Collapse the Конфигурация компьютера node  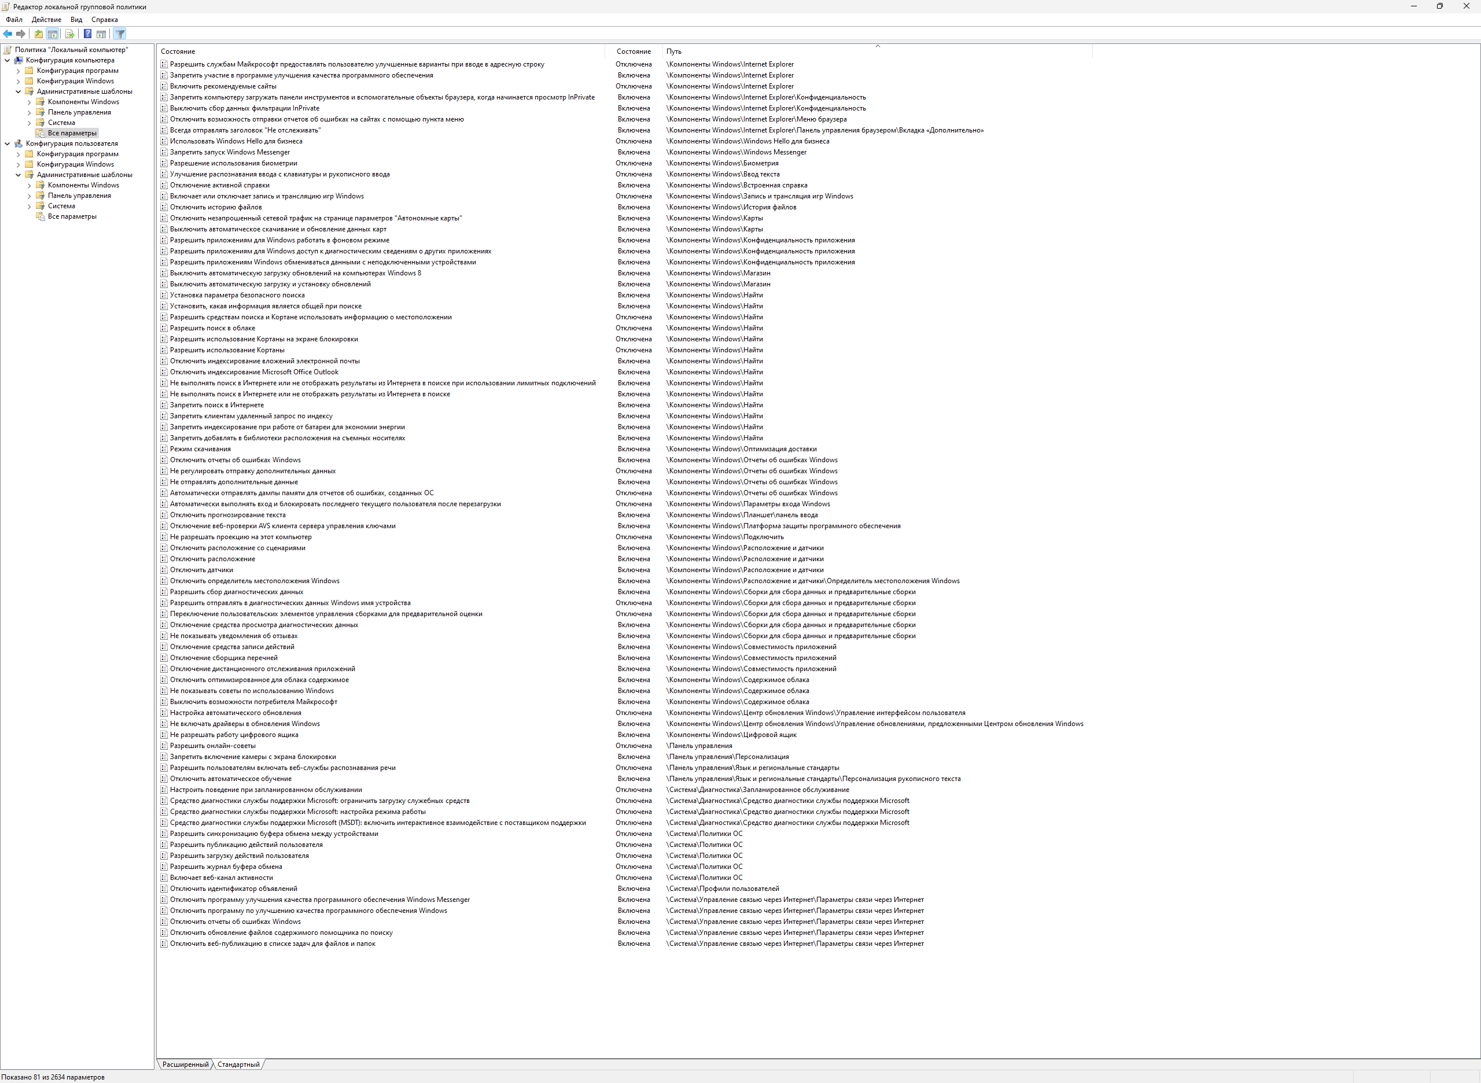pos(7,60)
